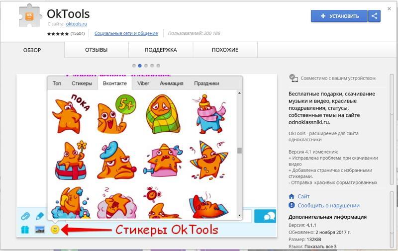Screen dimensions: 398x251
Task: Click the pencil edit icon
Action: (x=40, y=216)
